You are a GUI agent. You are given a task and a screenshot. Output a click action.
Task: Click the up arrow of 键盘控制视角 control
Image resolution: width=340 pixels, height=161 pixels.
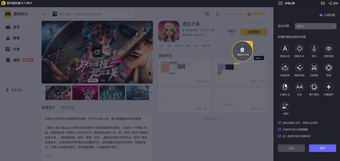click(x=242, y=44)
